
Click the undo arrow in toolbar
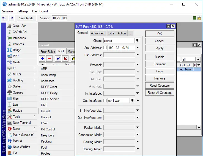coord(4,18)
